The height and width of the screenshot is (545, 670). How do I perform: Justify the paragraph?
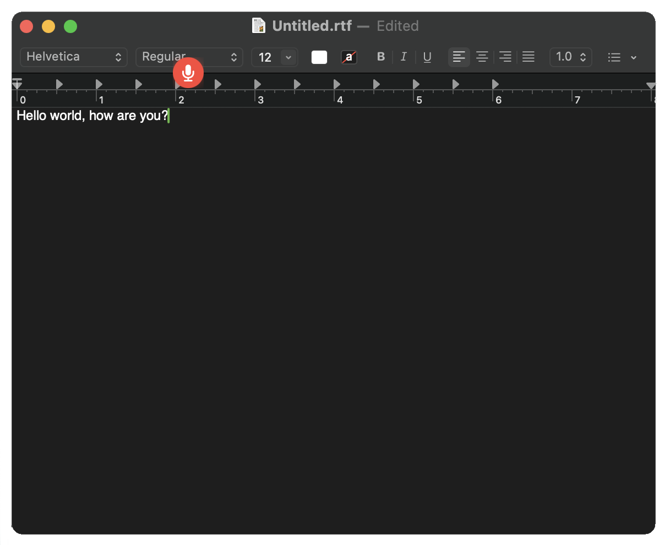tap(528, 57)
